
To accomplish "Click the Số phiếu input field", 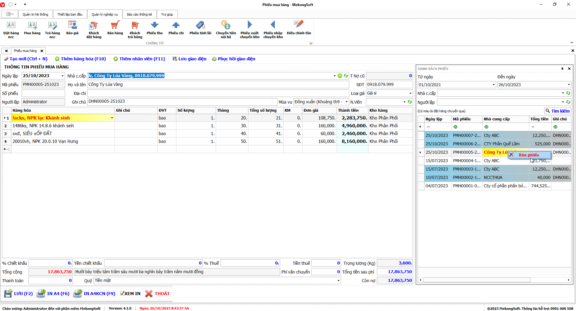I will 43,93.
